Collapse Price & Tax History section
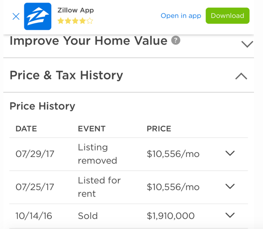This screenshot has width=263, height=229. pos(241,76)
